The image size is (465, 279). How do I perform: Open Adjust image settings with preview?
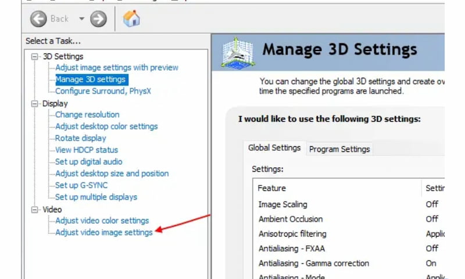pyautogui.click(x=117, y=67)
